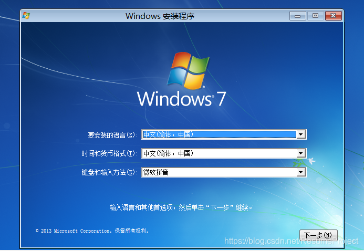The width and height of the screenshot is (364, 251).
Task: Click the Windows 7 flag logo
Action: coord(188,70)
